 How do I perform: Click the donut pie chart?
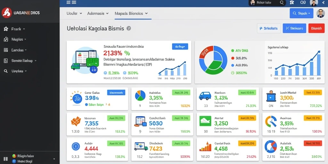[x=213, y=61]
